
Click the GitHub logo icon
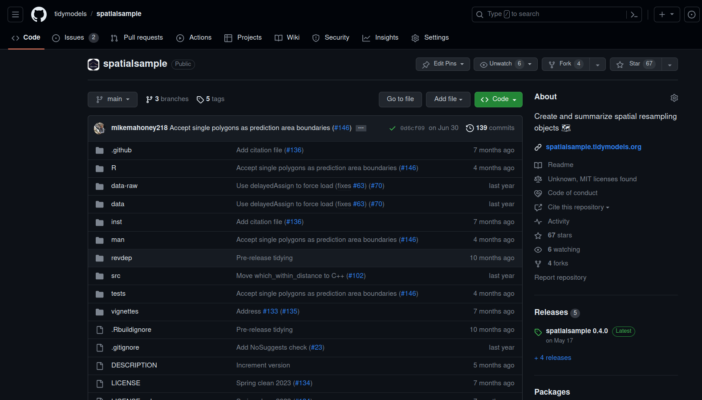point(39,14)
